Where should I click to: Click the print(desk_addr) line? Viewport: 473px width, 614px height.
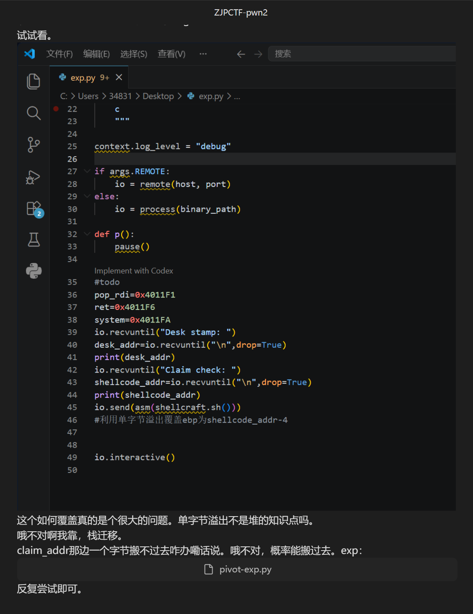(x=135, y=357)
